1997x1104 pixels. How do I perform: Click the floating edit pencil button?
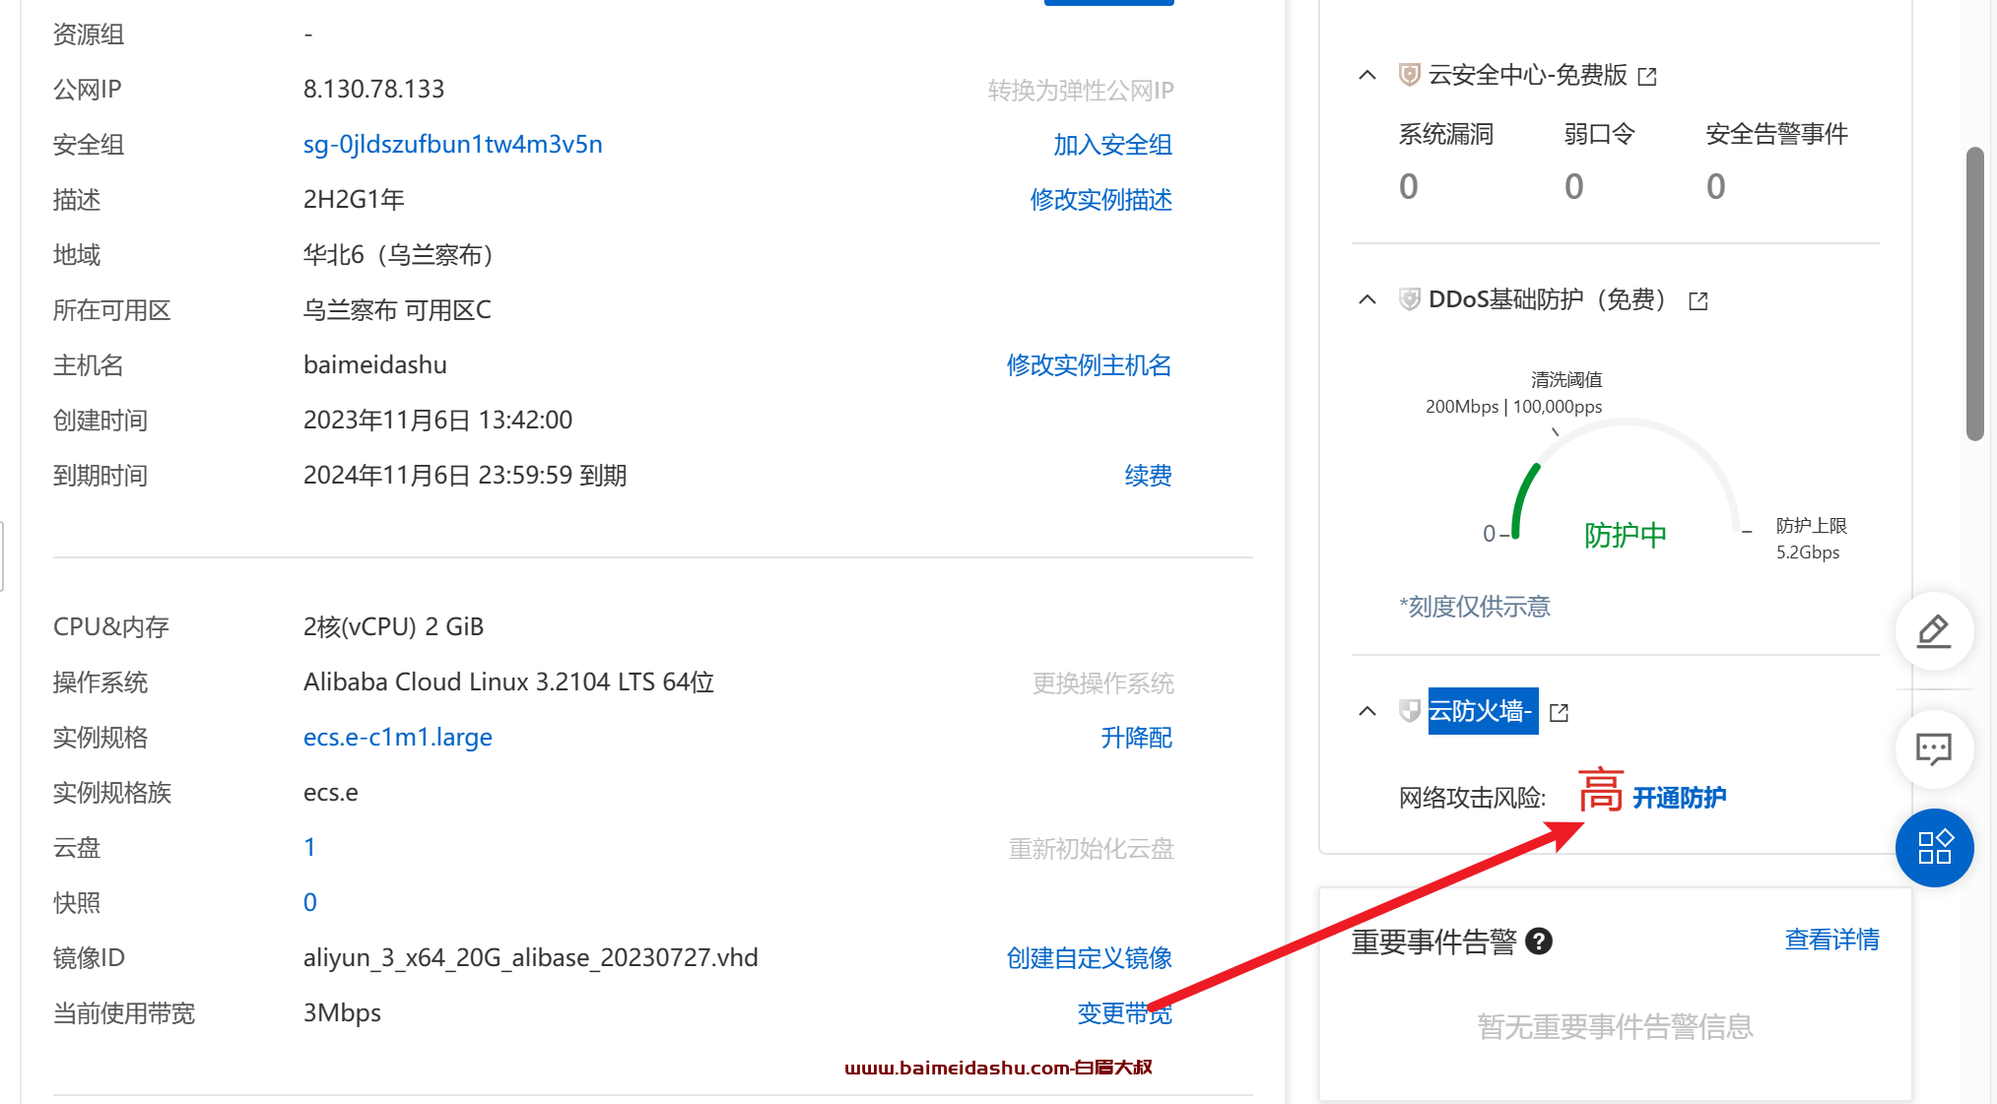pyautogui.click(x=1934, y=631)
